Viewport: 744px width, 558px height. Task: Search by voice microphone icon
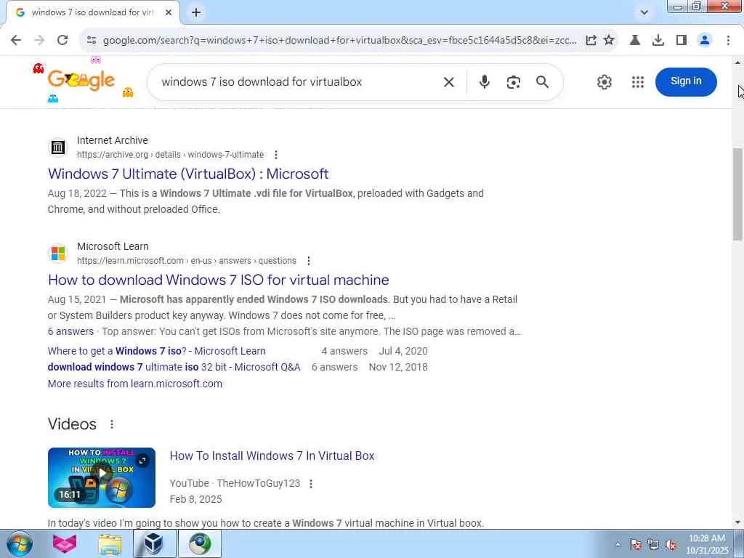[484, 82]
